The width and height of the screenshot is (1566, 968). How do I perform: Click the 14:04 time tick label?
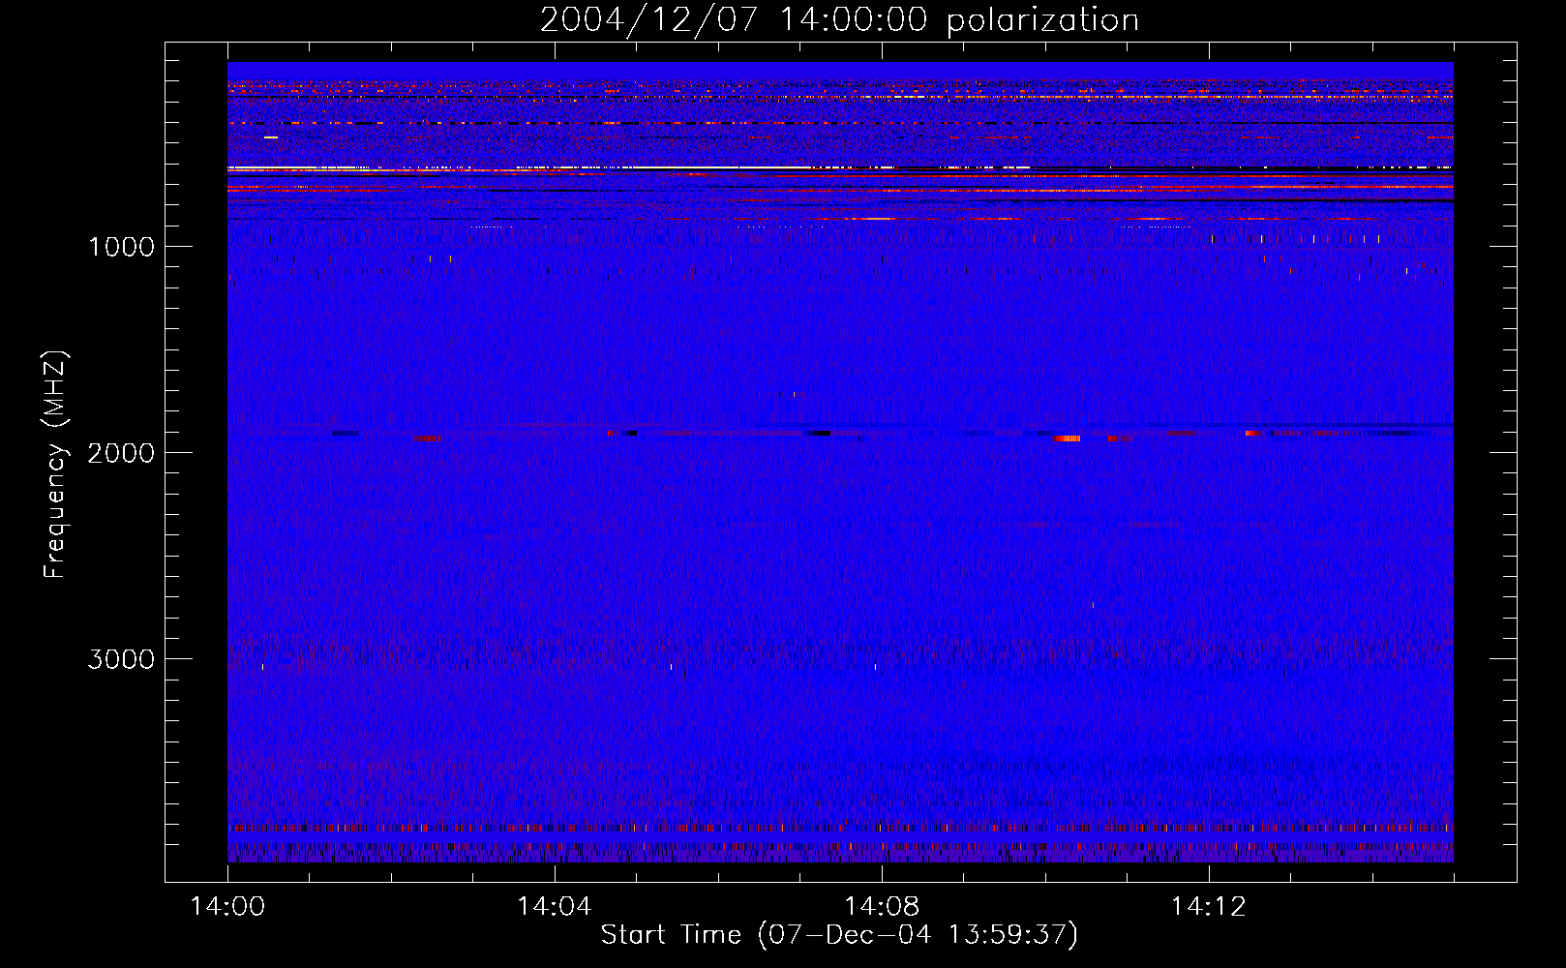[x=555, y=907]
